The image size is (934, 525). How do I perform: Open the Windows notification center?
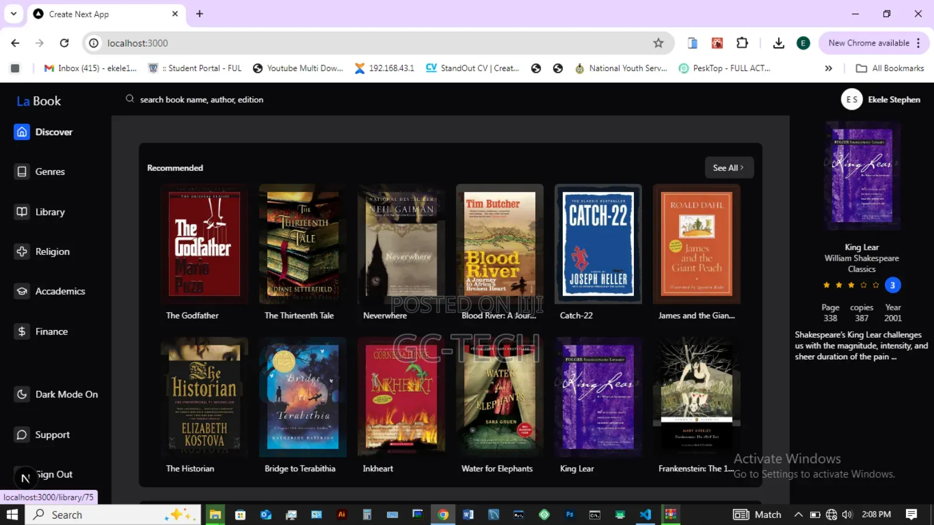click(911, 514)
